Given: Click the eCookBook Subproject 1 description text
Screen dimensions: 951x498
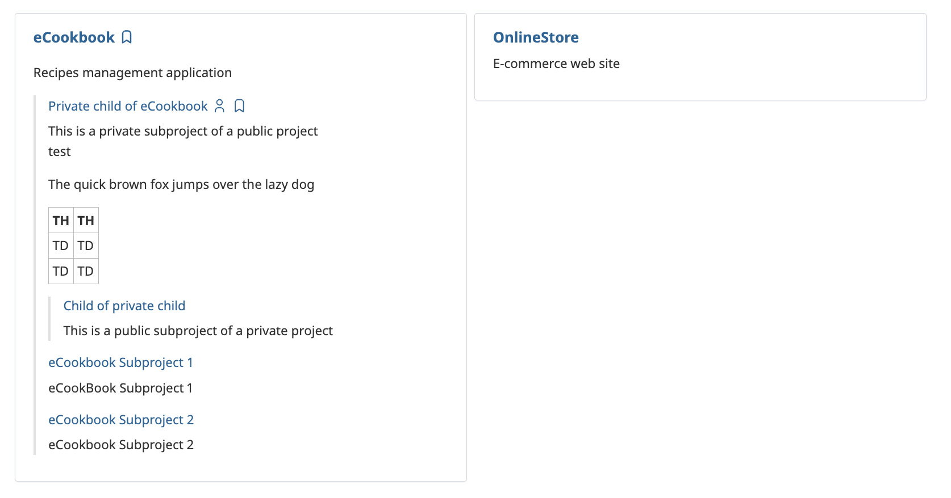Looking at the screenshot, I should pyautogui.click(x=120, y=388).
